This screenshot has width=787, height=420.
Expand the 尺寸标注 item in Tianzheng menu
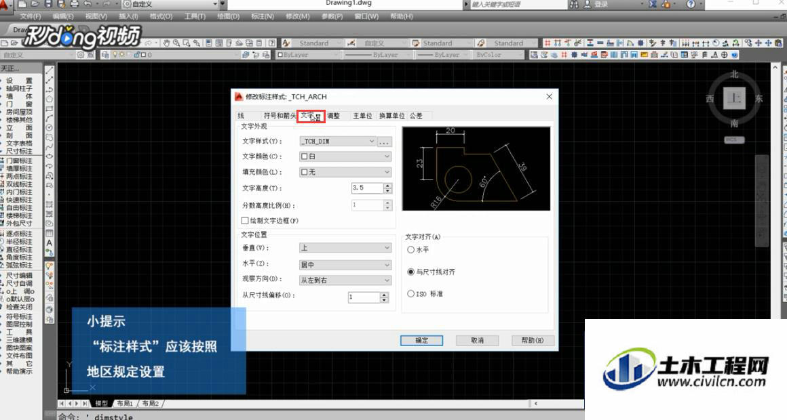click(18, 151)
